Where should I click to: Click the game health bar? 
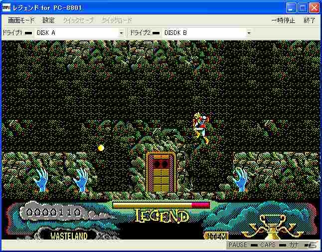click(x=161, y=205)
